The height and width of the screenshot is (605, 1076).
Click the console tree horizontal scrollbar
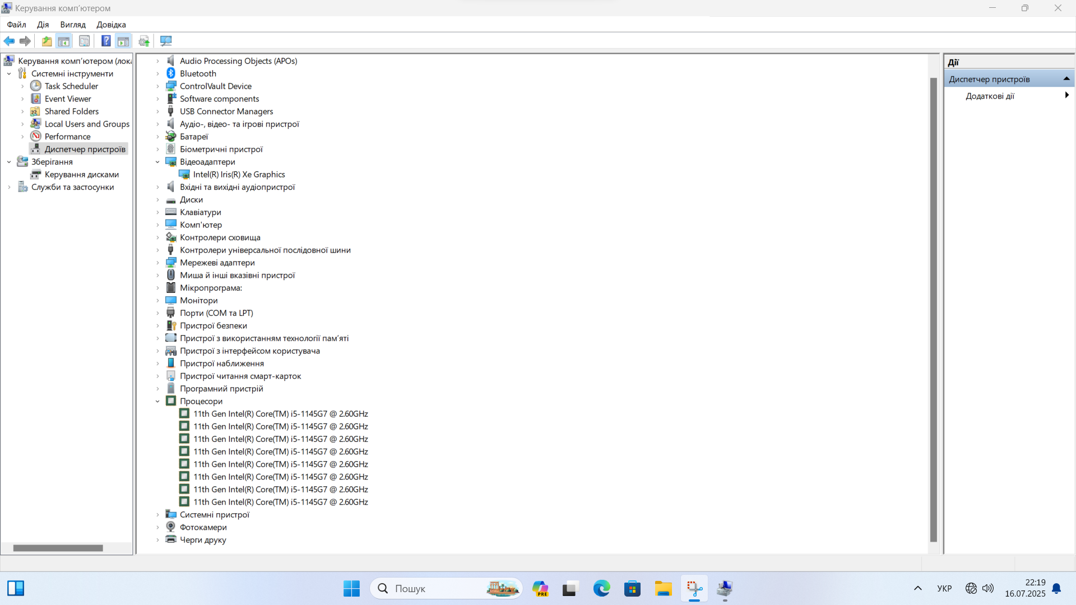tap(58, 548)
